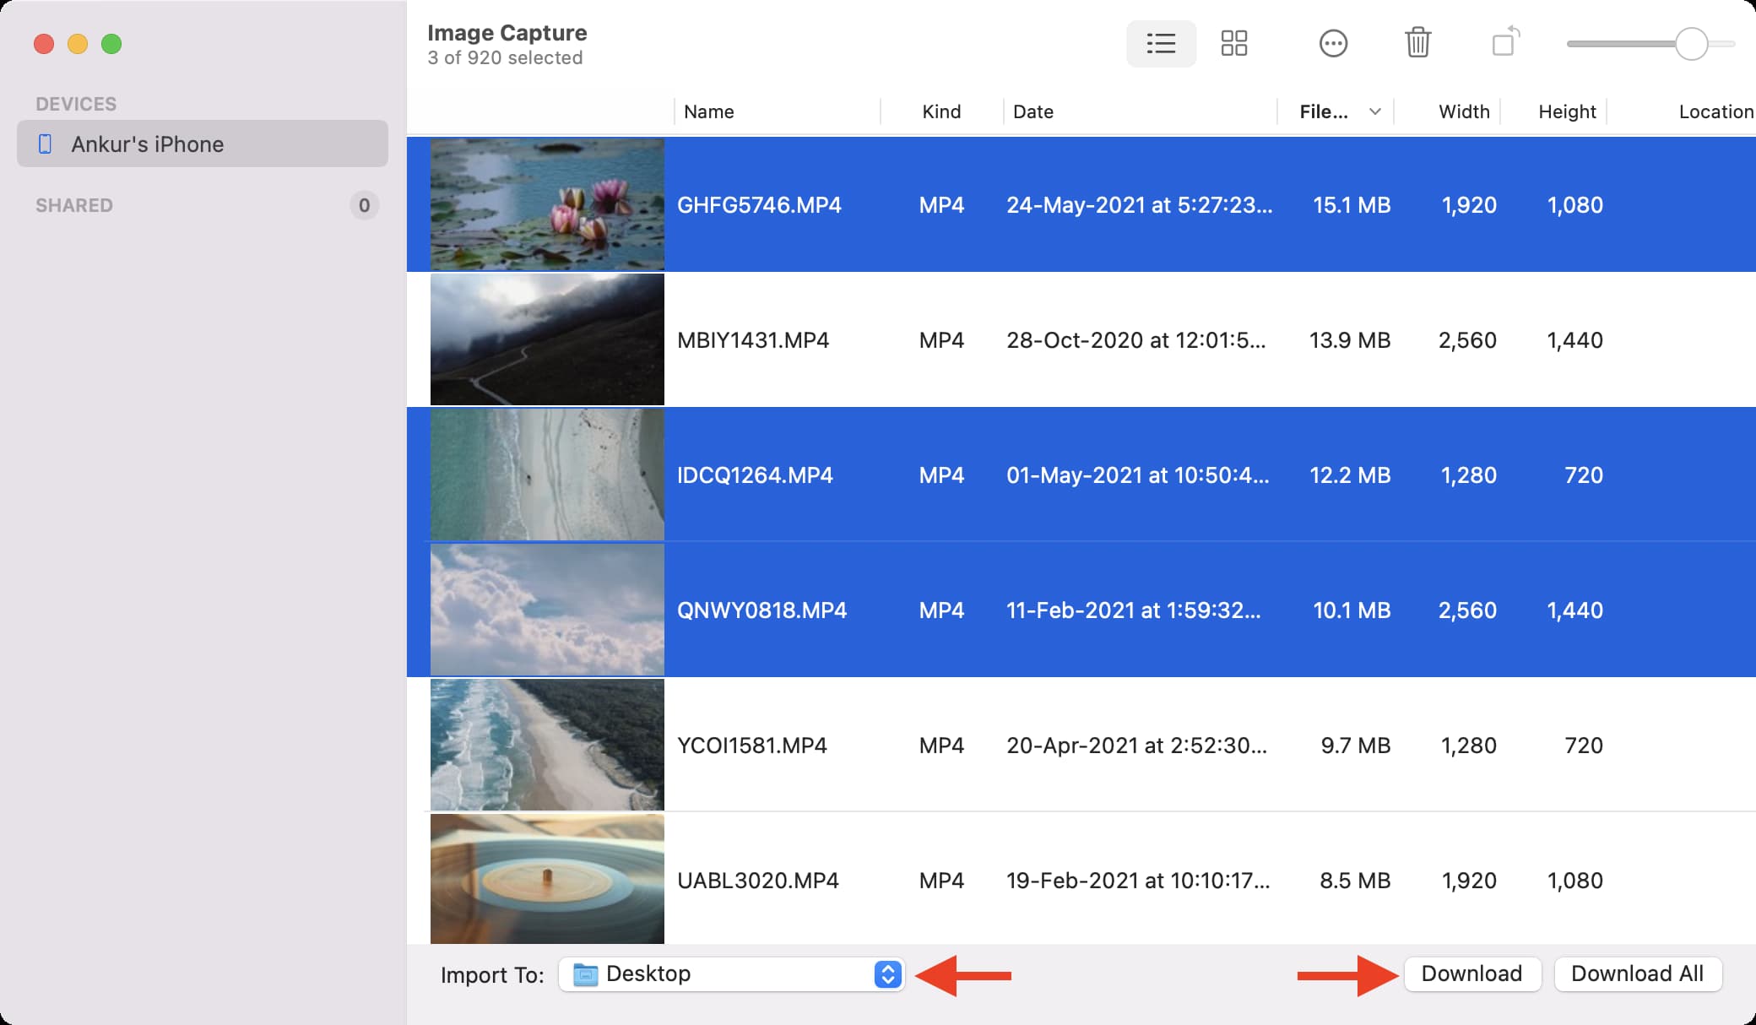The width and height of the screenshot is (1756, 1025).
Task: Click the rotate image icon
Action: tap(1505, 42)
